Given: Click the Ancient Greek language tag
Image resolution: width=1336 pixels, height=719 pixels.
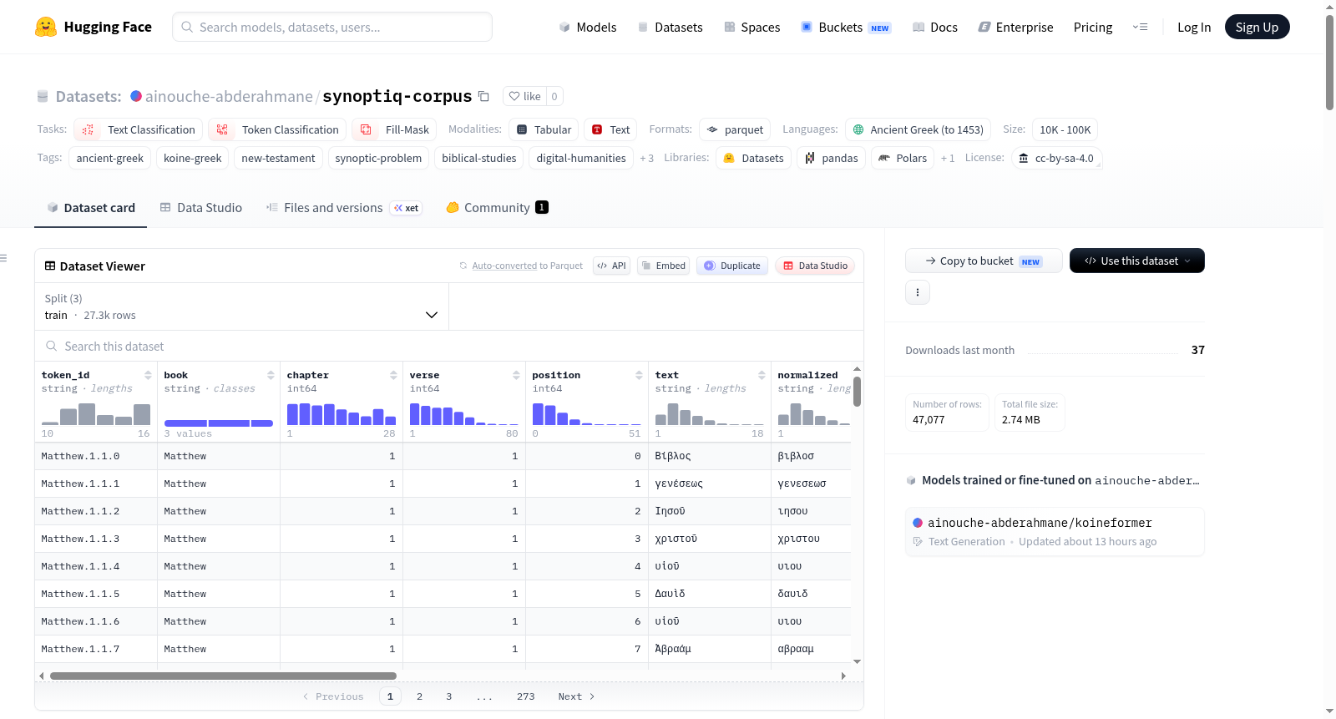Looking at the screenshot, I should tap(918, 129).
